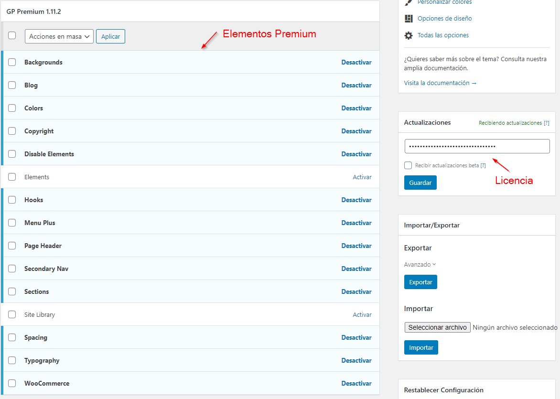
Task: Check the Elements module checkbox
Action: pyautogui.click(x=12, y=177)
